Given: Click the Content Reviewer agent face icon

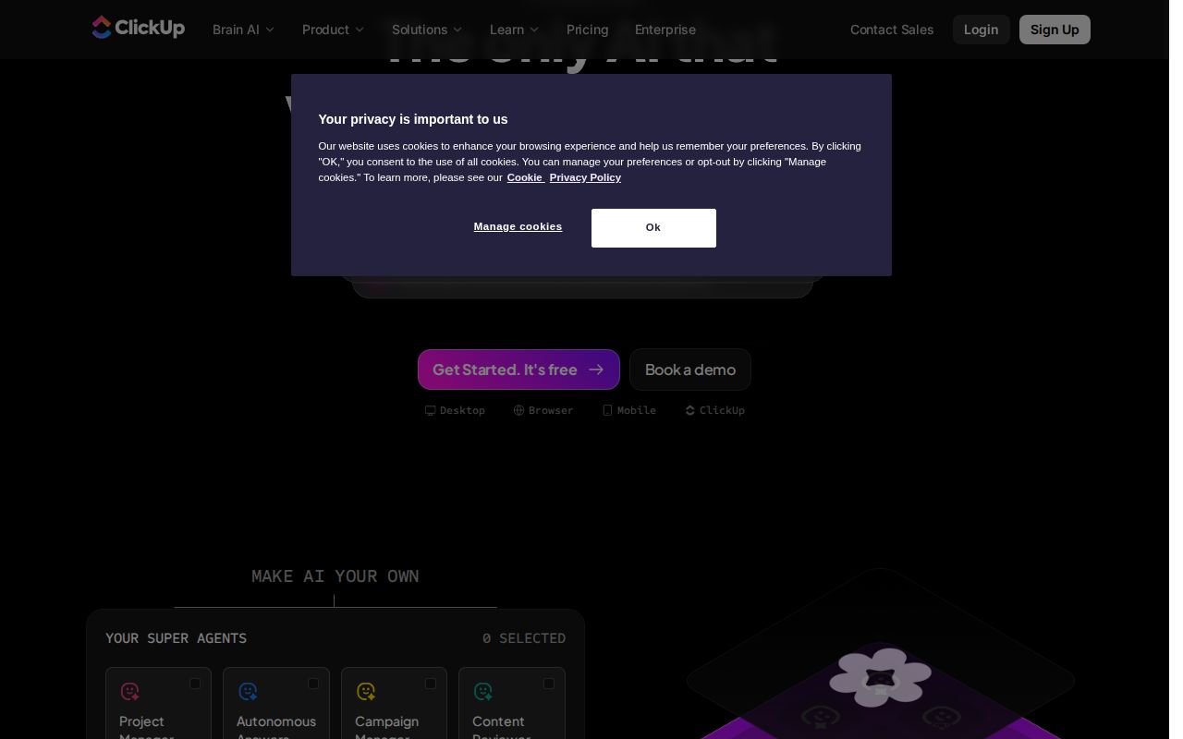Looking at the screenshot, I should tap(483, 691).
